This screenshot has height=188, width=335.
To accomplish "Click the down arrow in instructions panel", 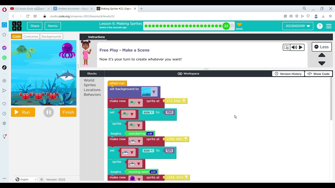I will click(x=322, y=63).
